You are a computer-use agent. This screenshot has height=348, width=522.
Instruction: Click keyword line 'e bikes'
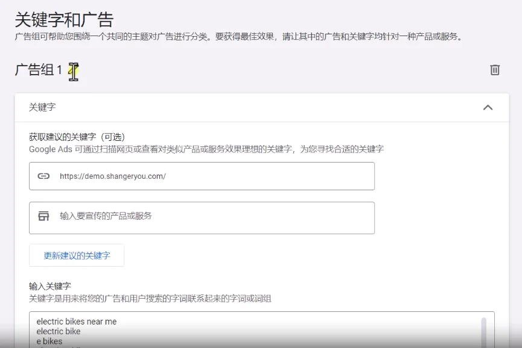(49, 341)
